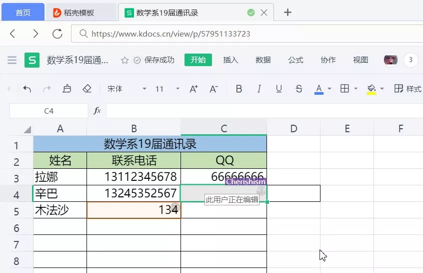The width and height of the screenshot is (423, 273).
Task: Select the format painter icon
Action: point(66,89)
